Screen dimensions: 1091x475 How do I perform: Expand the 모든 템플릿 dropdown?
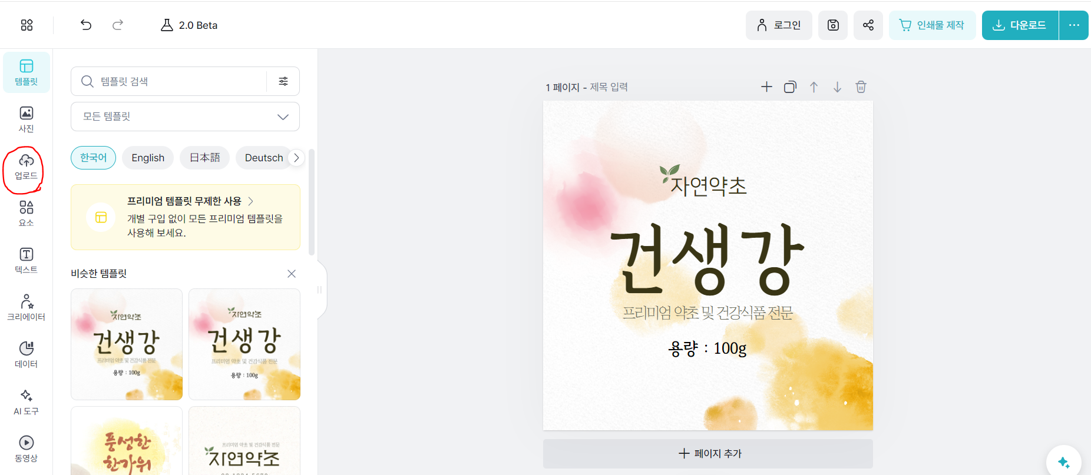185,117
